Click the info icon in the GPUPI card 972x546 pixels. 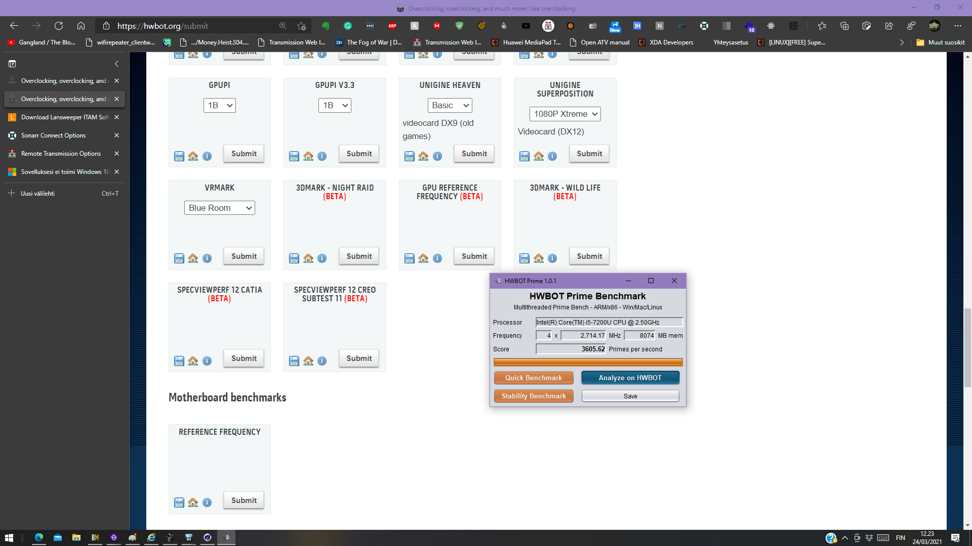click(207, 156)
